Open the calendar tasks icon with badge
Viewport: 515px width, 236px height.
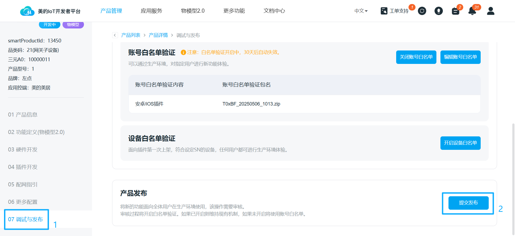pos(455,11)
